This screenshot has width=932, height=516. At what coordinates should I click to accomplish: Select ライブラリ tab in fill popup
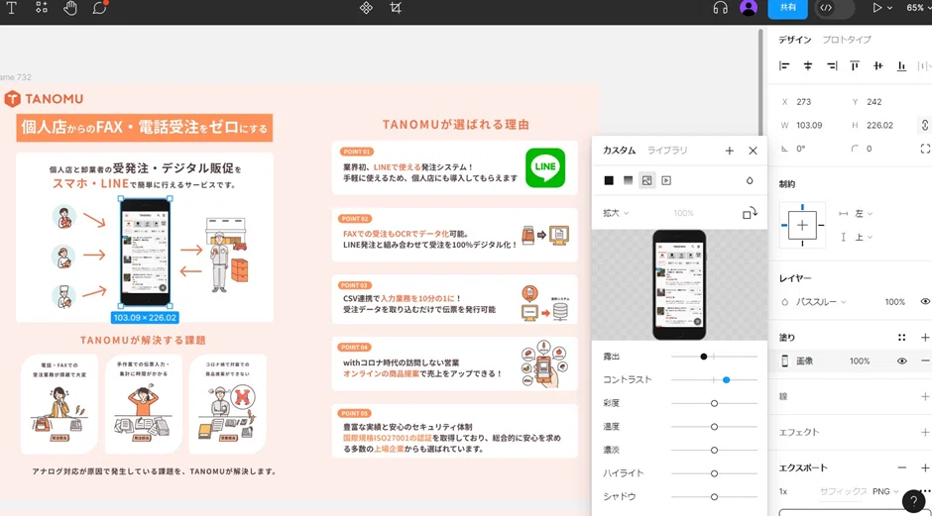coord(667,151)
